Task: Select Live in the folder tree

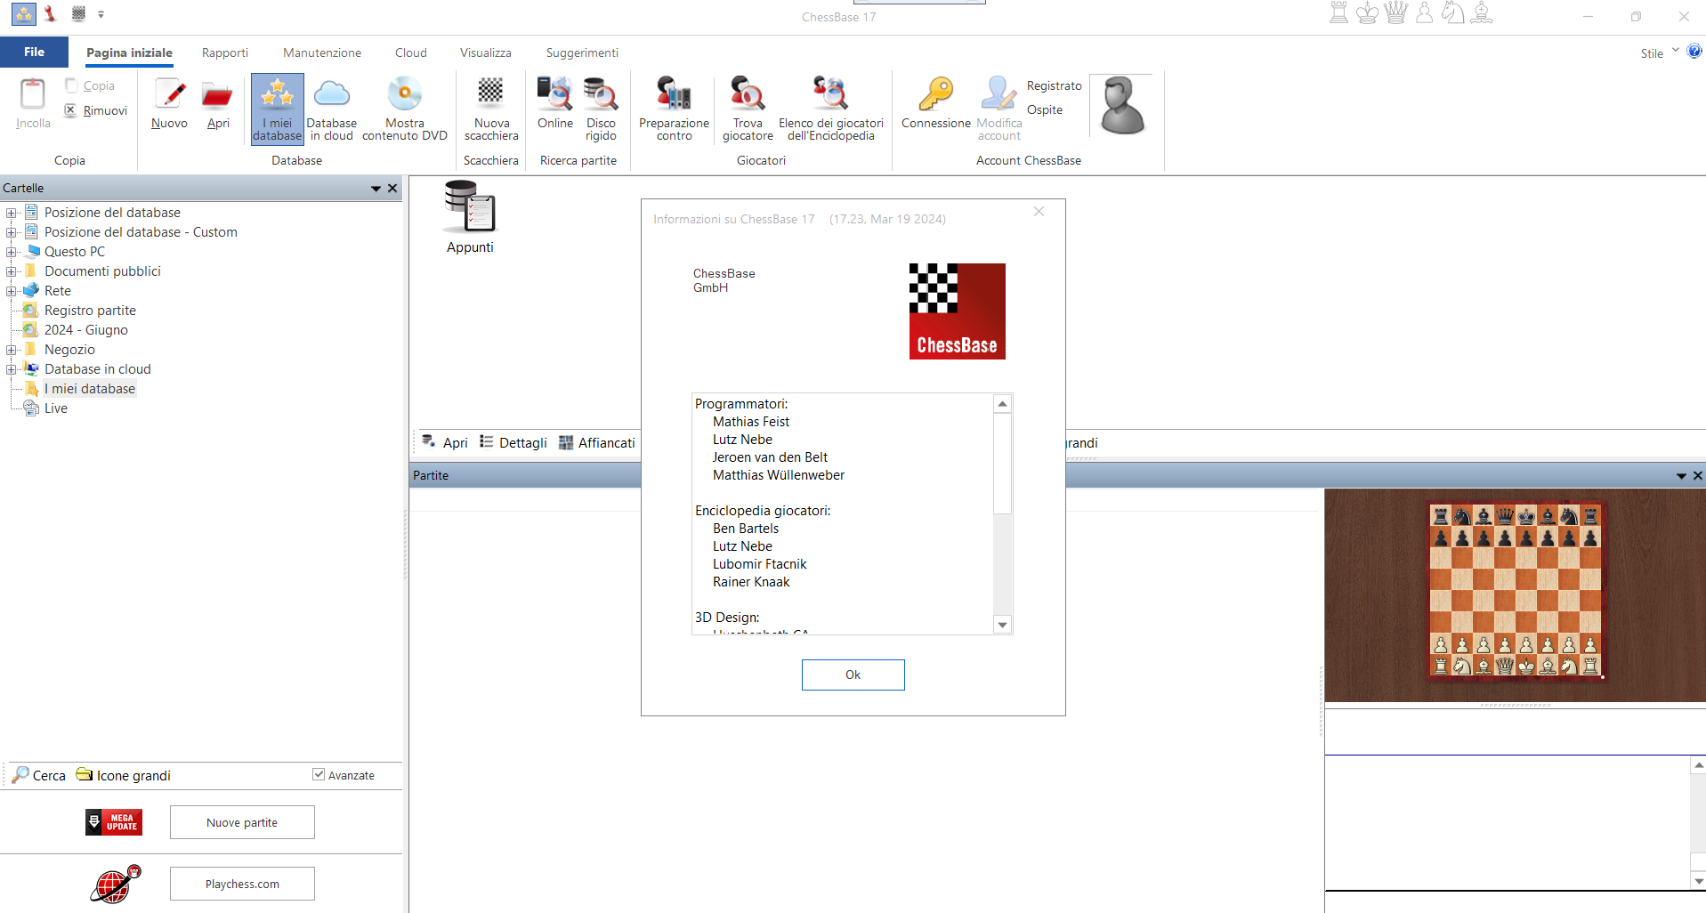Action: point(55,408)
